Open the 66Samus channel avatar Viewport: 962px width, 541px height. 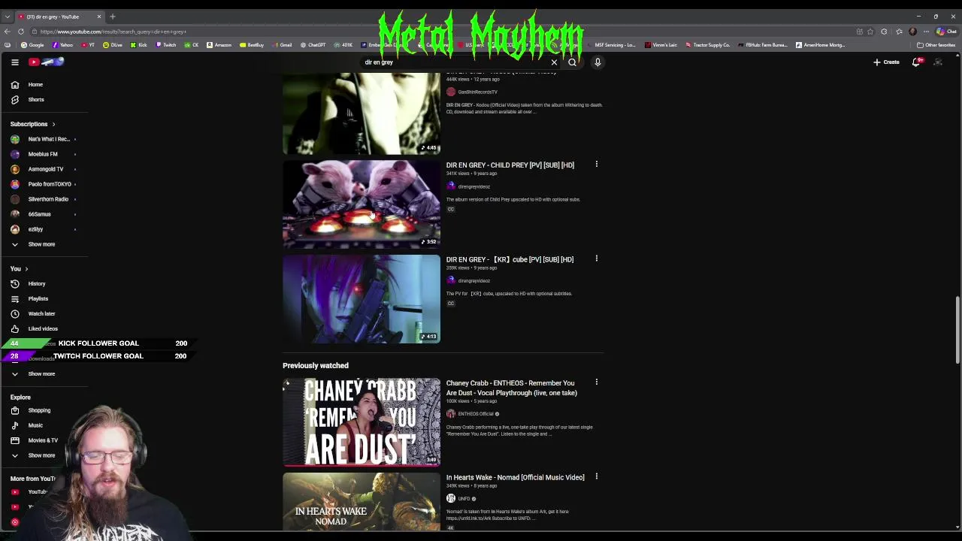point(15,214)
